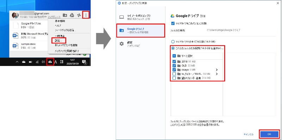Open Google Drive web via triangle icon

point(72,15)
